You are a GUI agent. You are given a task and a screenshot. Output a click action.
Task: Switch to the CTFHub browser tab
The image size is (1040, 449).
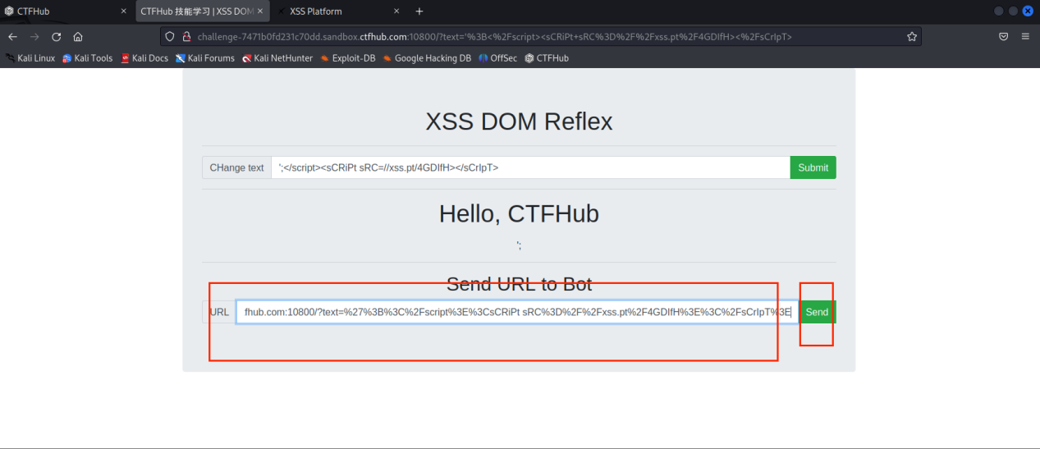(66, 11)
